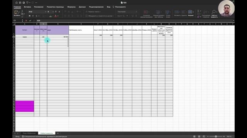Undo the last action
Image resolution: width=247 pixels, height=138 pixels.
click(x=27, y=3)
